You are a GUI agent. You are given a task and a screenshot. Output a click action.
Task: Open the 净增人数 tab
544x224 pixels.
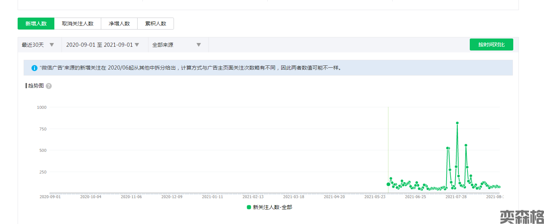119,24
